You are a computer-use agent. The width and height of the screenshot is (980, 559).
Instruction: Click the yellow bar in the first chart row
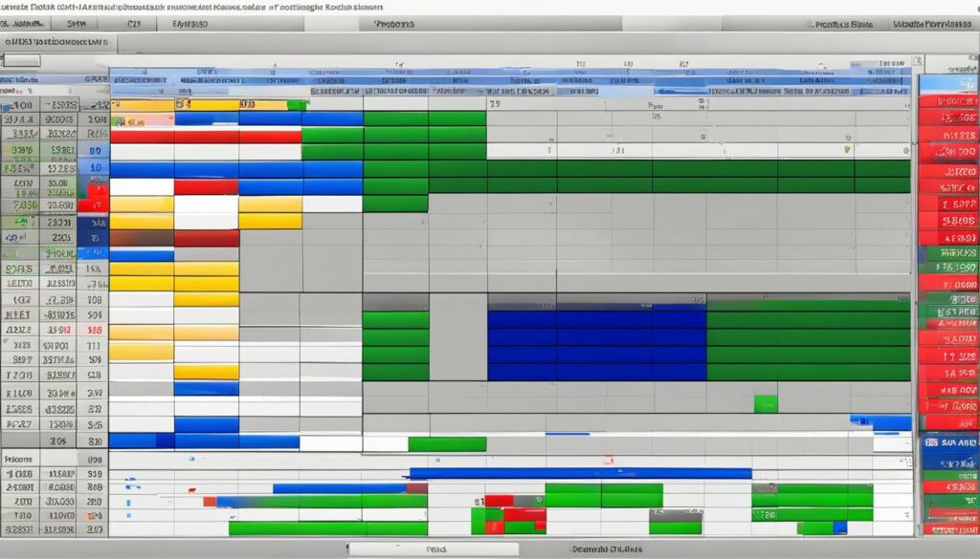click(143, 105)
